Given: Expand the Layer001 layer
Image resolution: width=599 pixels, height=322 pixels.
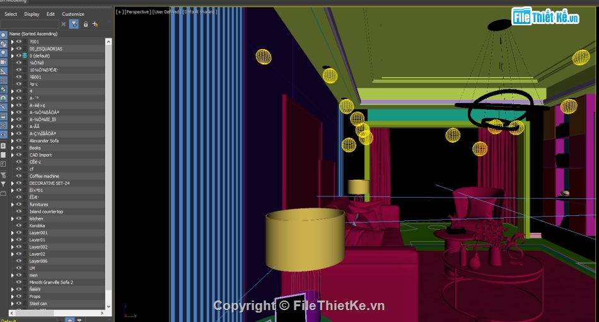Looking at the screenshot, I should (x=12, y=232).
